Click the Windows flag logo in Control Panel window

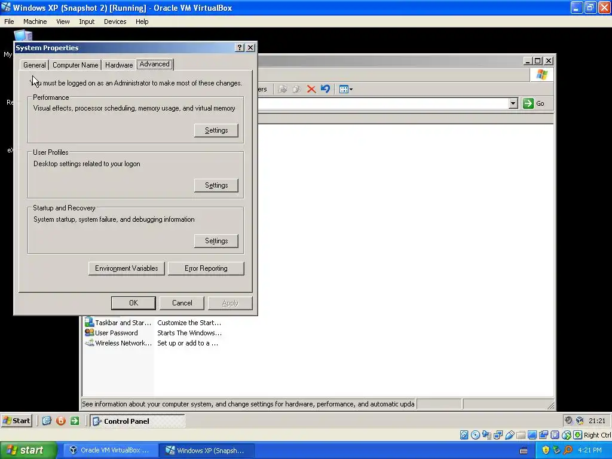click(x=541, y=74)
